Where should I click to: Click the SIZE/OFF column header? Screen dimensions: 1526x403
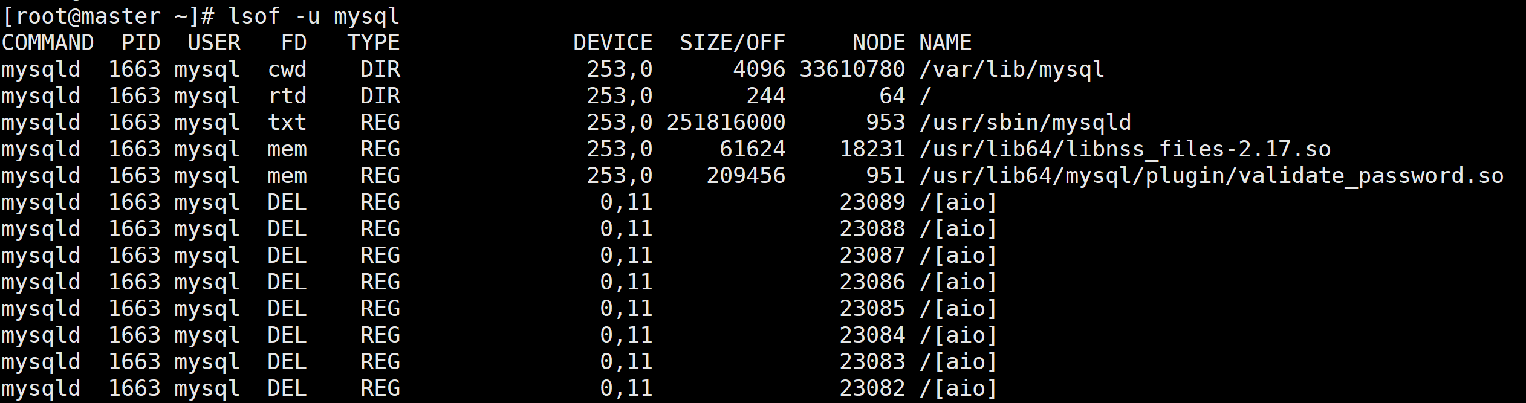point(732,43)
